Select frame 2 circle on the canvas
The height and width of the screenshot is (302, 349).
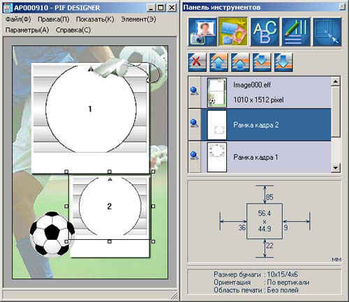click(x=110, y=206)
